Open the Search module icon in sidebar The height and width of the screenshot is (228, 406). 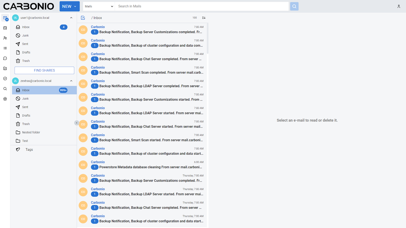pyautogui.click(x=5, y=89)
